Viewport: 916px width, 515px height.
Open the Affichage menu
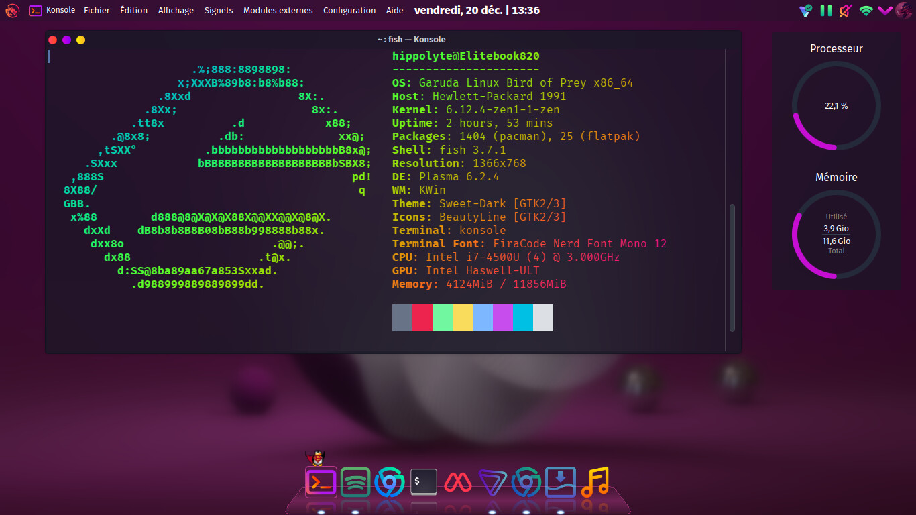pyautogui.click(x=176, y=11)
